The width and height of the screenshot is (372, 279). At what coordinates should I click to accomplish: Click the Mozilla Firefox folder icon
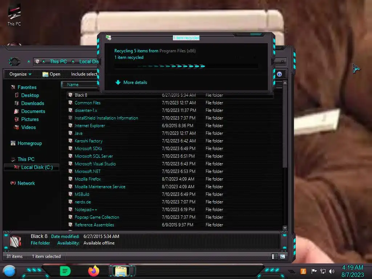click(x=70, y=179)
